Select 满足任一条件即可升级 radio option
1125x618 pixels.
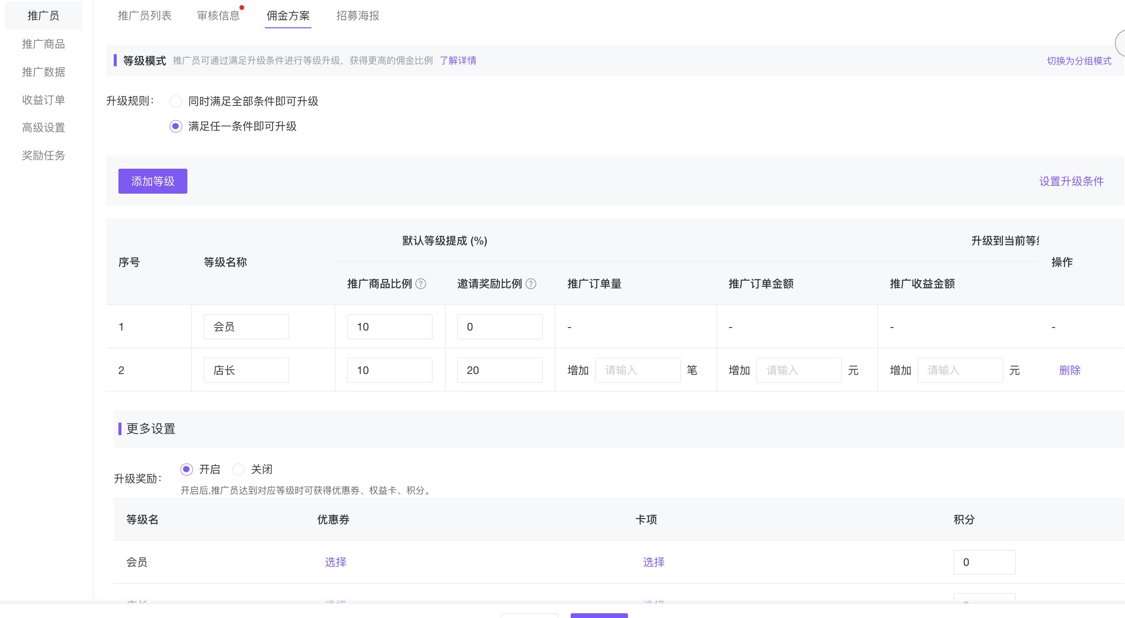176,127
